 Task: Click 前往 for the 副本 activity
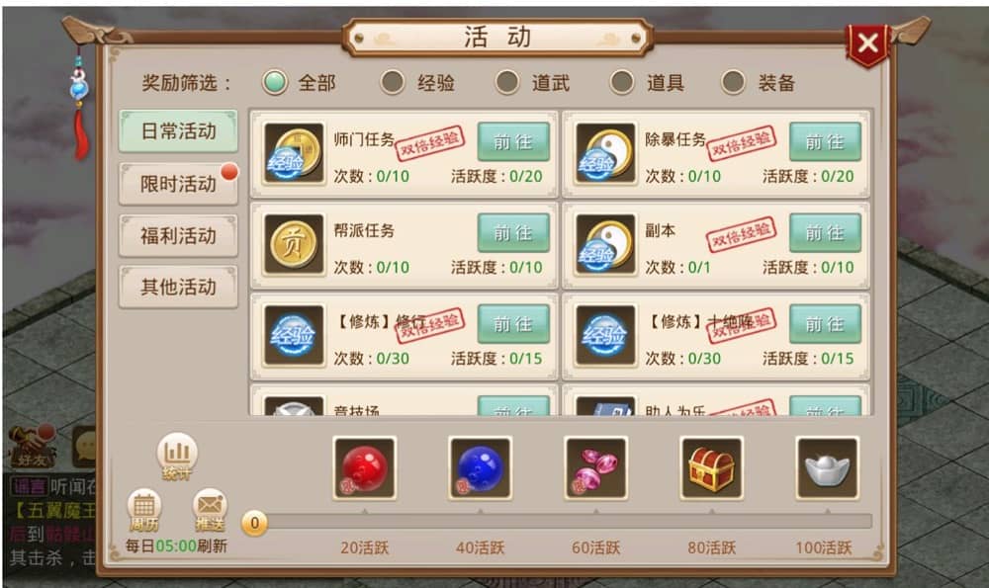pos(825,233)
